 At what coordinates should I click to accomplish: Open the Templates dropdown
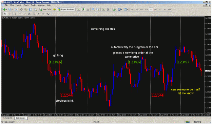126,9
